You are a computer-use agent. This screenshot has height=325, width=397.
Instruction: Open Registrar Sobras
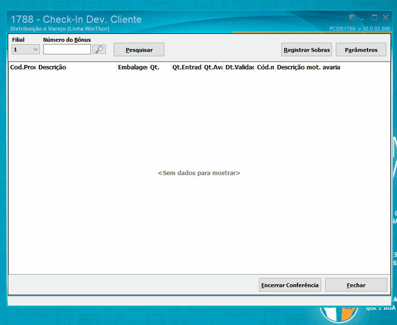[306, 49]
